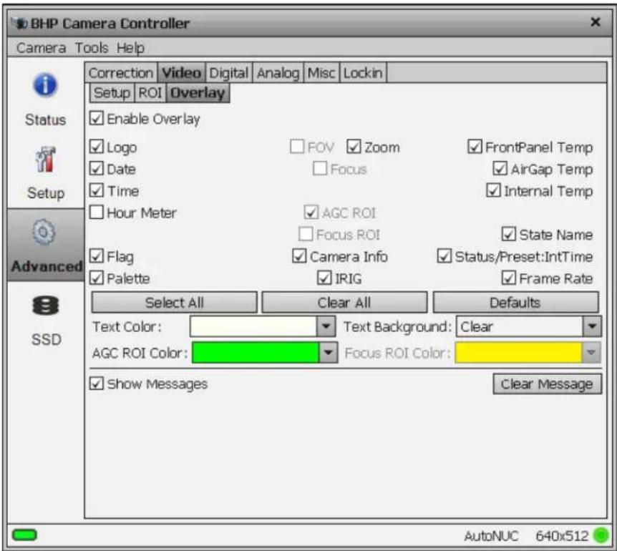Toggle the FrontPanel Temp checkbox
Image resolution: width=617 pixels, height=551 pixels.
pos(475,147)
